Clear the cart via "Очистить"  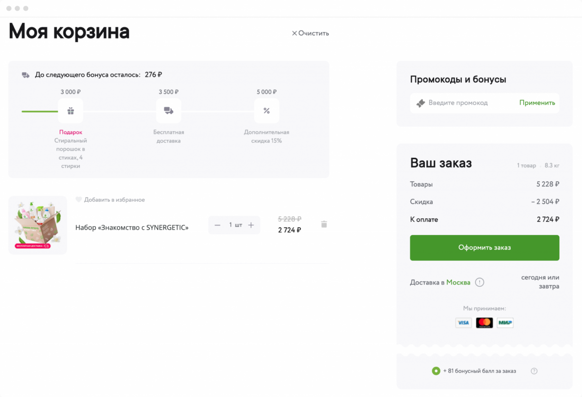(310, 33)
